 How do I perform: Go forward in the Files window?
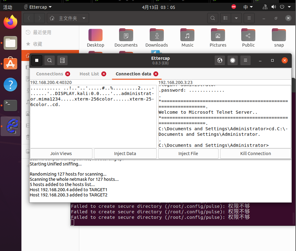point(39,18)
